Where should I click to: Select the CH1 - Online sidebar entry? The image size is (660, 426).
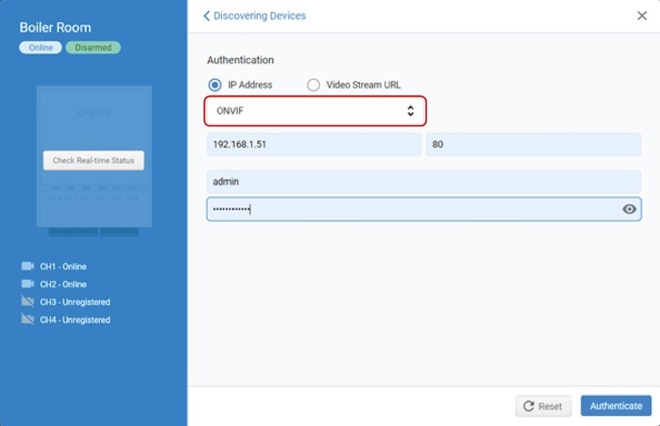click(62, 266)
